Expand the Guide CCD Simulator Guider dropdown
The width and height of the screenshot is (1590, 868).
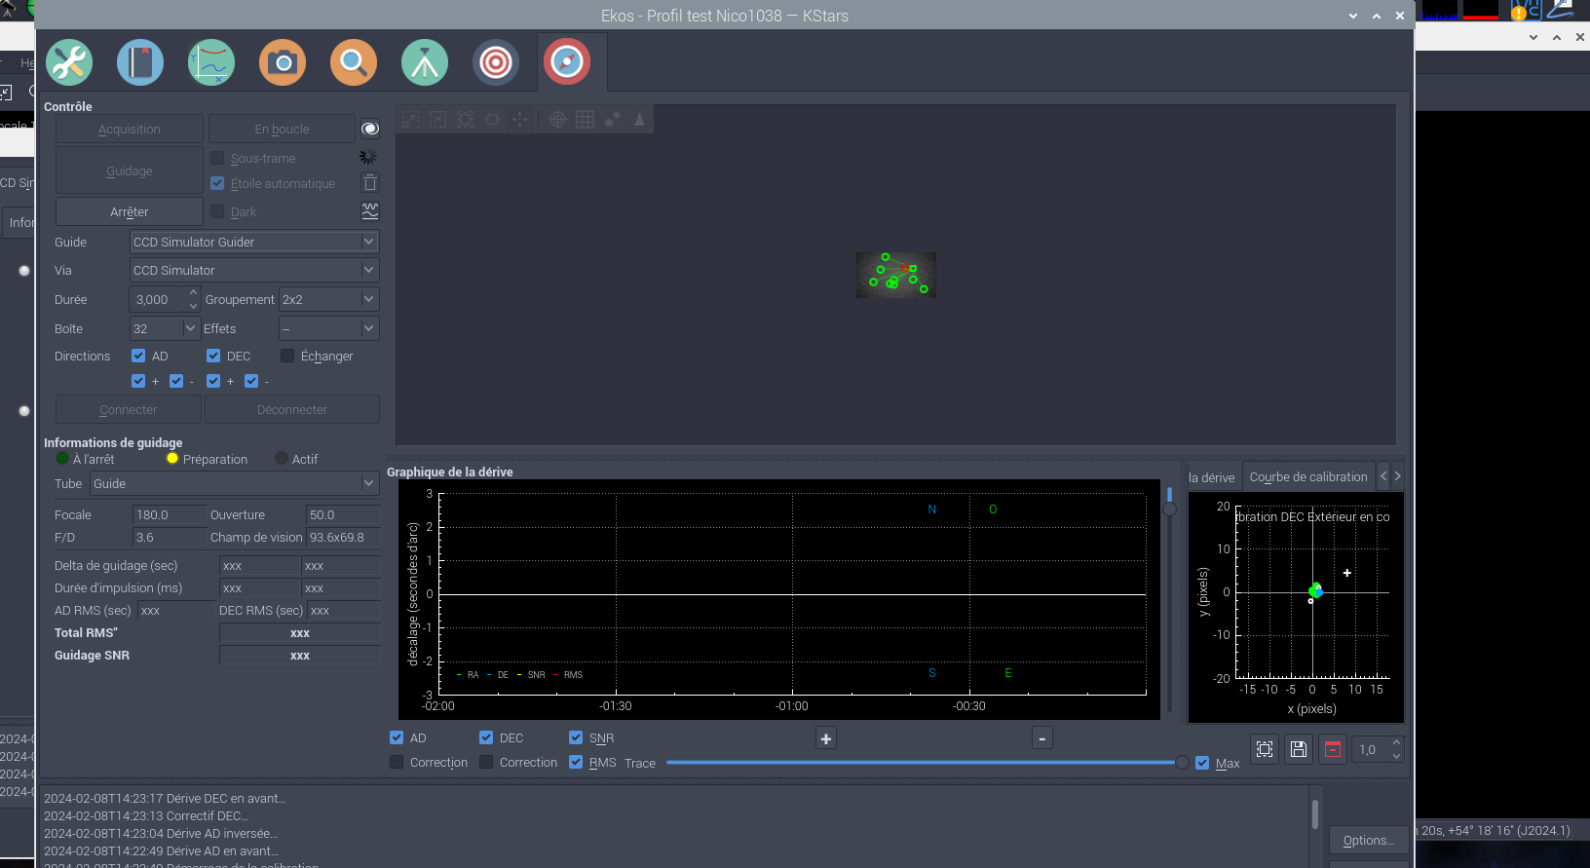tap(253, 242)
